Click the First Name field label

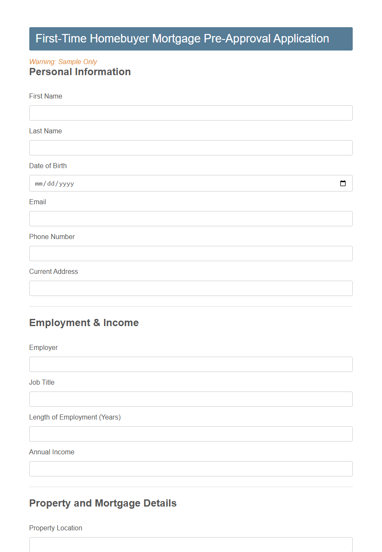45,96
